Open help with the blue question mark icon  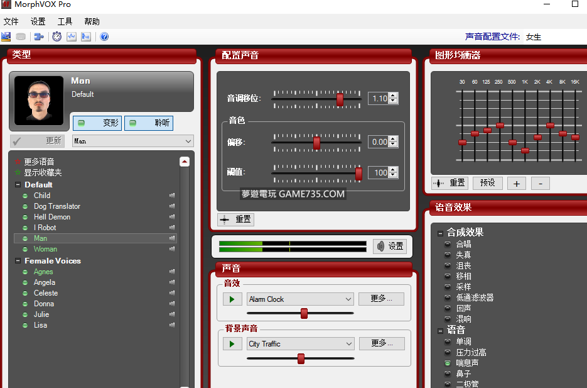click(104, 37)
